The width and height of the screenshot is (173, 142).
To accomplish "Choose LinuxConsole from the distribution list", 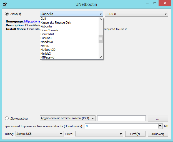I will pos(69,30).
